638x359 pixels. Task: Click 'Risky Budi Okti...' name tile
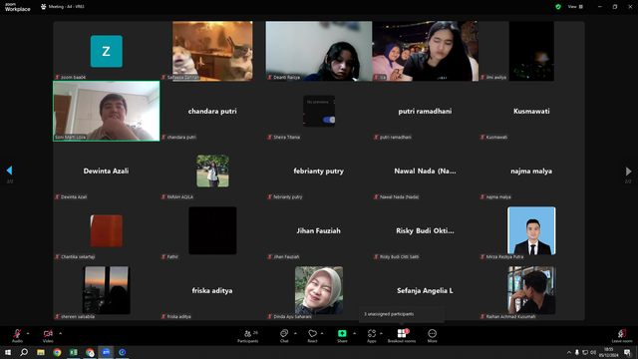(425, 230)
